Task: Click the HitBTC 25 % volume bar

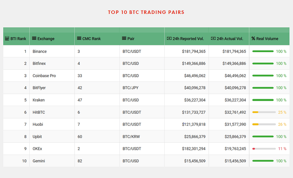Action: pos(264,112)
